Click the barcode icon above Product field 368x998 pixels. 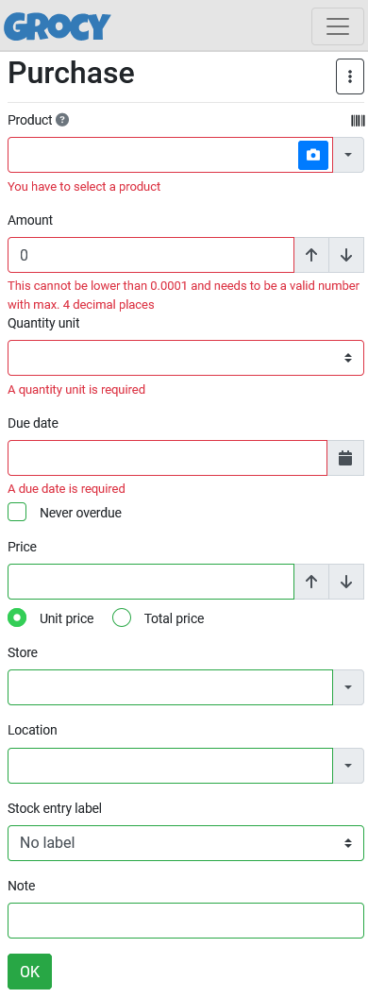click(358, 120)
